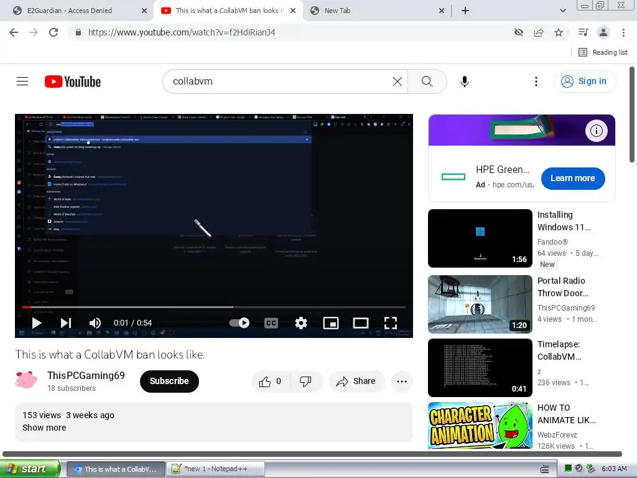This screenshot has width=637, height=478.
Task: Open the media control icon in toolbar
Action: (x=584, y=32)
